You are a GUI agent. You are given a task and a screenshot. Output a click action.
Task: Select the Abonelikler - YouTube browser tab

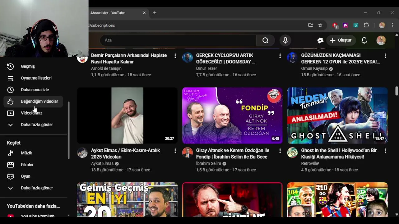coord(115,13)
